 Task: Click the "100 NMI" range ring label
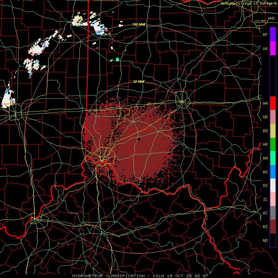point(139,24)
